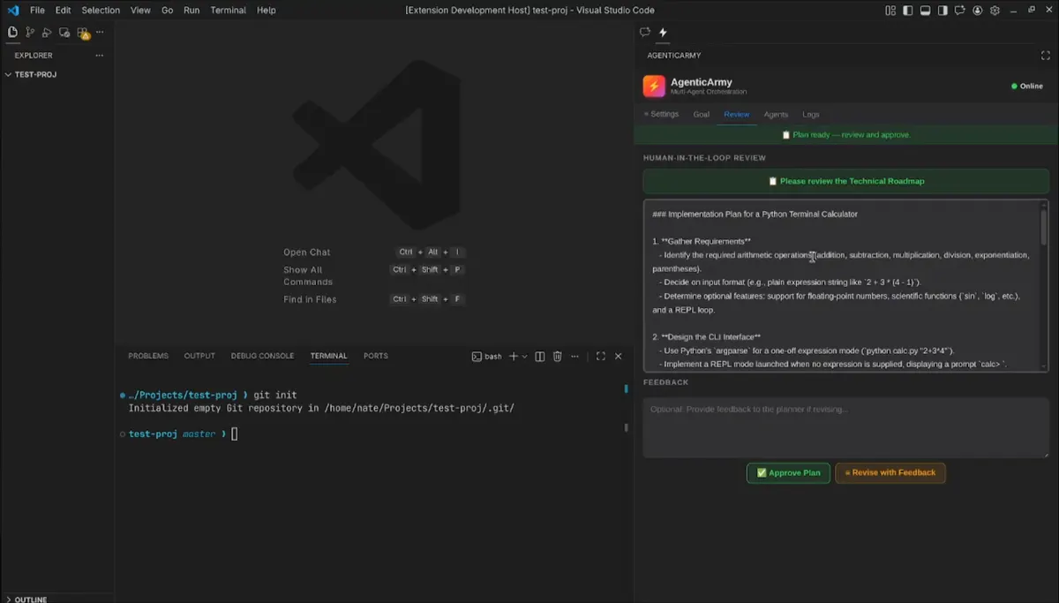The width and height of the screenshot is (1059, 603).
Task: Open the Explorer view in activity bar
Action: (12, 33)
